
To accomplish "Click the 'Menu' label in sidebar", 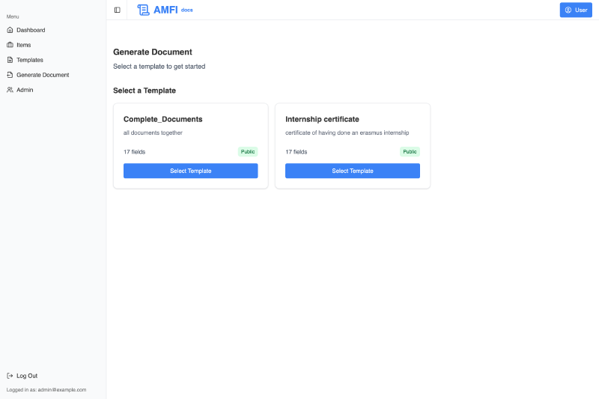I will tap(13, 16).
